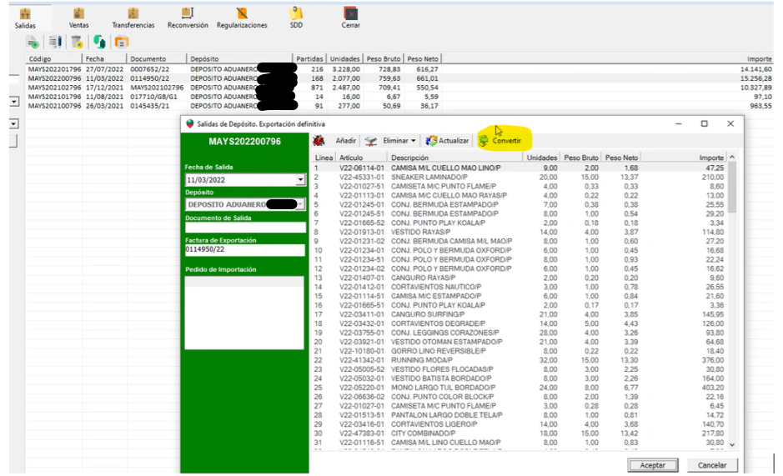
Task: Click the SDD toolbar icon
Action: coord(296,18)
